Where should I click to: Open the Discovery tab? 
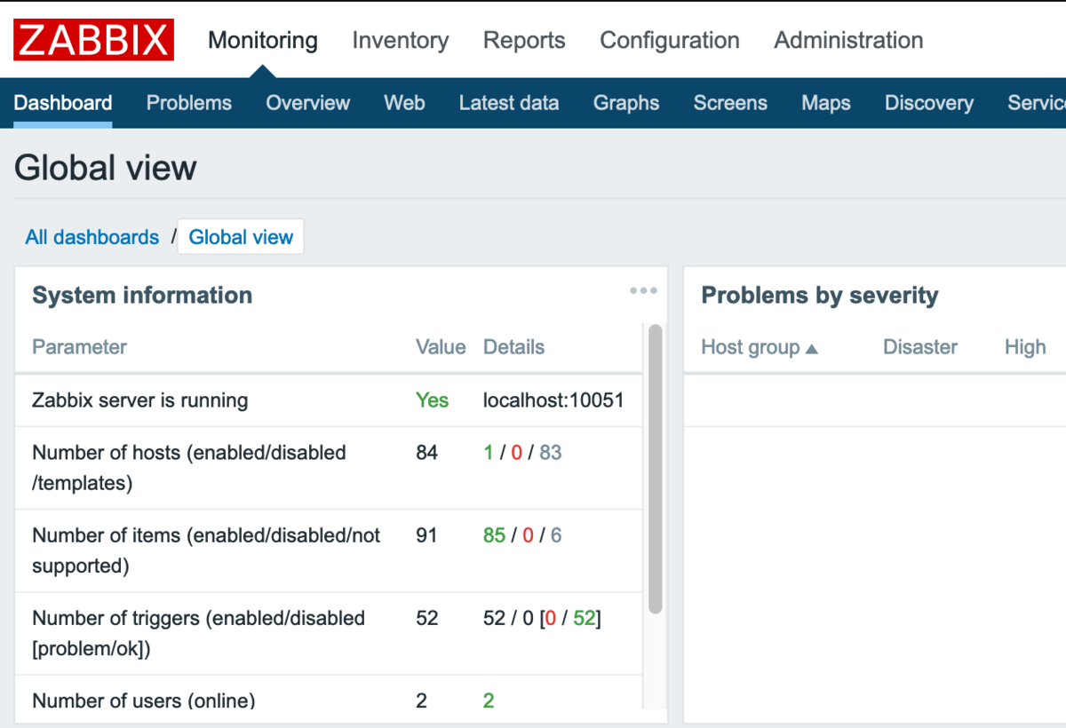[929, 103]
